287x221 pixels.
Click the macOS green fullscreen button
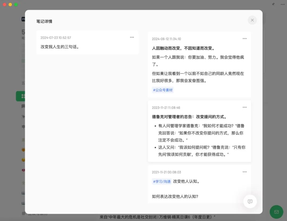coord(16,5)
